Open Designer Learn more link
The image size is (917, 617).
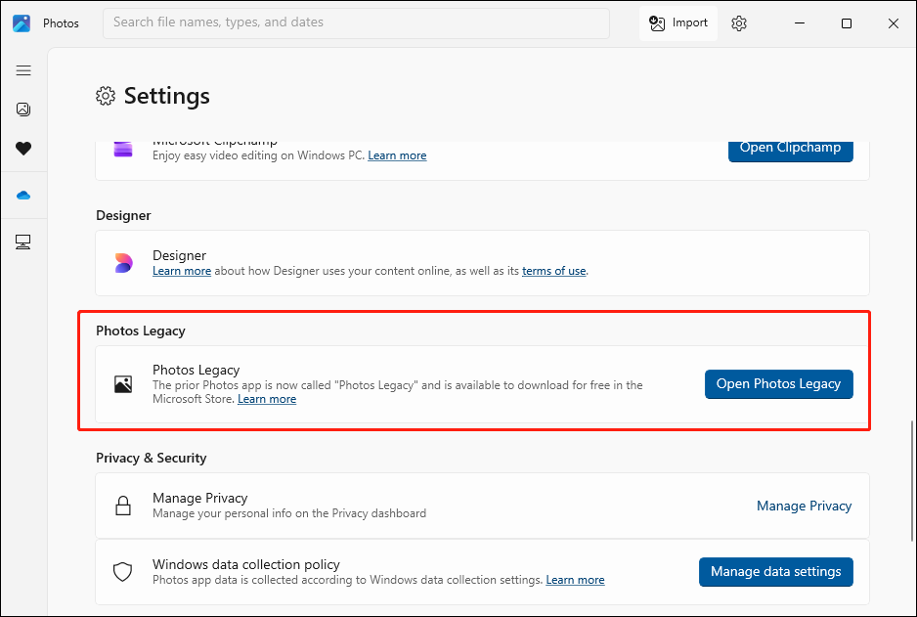click(x=182, y=271)
